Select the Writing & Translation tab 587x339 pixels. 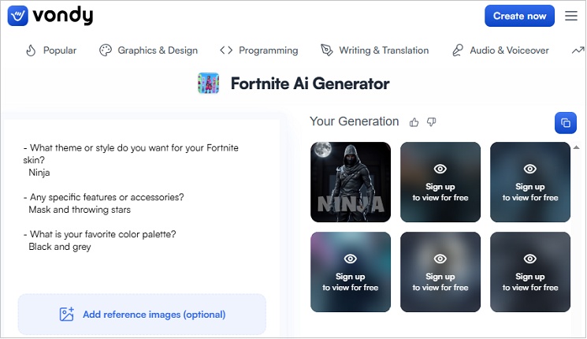click(x=374, y=50)
